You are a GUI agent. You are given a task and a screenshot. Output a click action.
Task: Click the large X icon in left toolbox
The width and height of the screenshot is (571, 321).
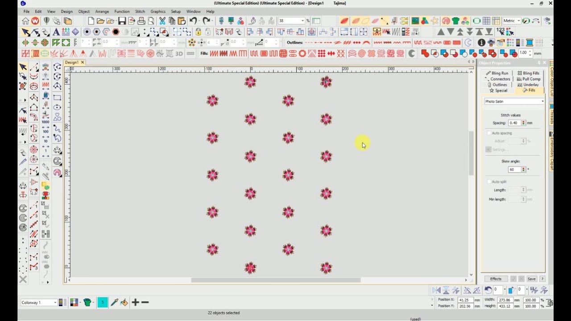23,280
